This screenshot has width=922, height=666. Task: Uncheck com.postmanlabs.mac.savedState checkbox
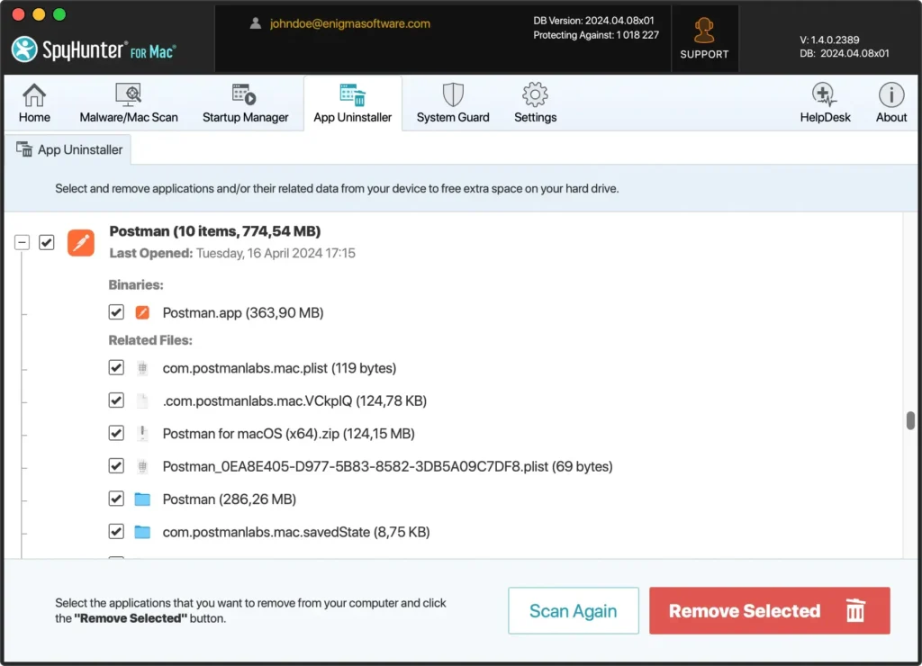pyautogui.click(x=116, y=531)
